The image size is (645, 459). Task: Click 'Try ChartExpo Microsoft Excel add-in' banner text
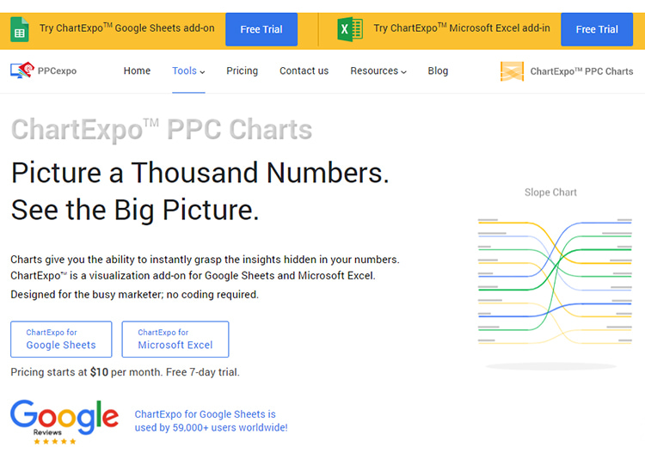click(x=462, y=28)
